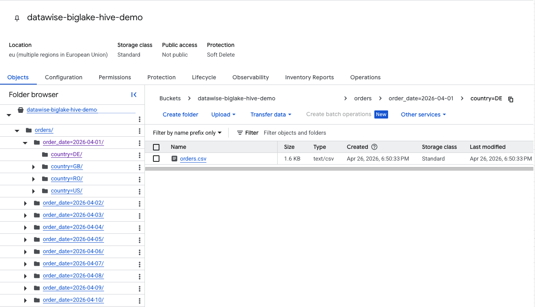Click the file icon beside orders.csv
Image resolution: width=535 pixels, height=307 pixels.
(174, 159)
